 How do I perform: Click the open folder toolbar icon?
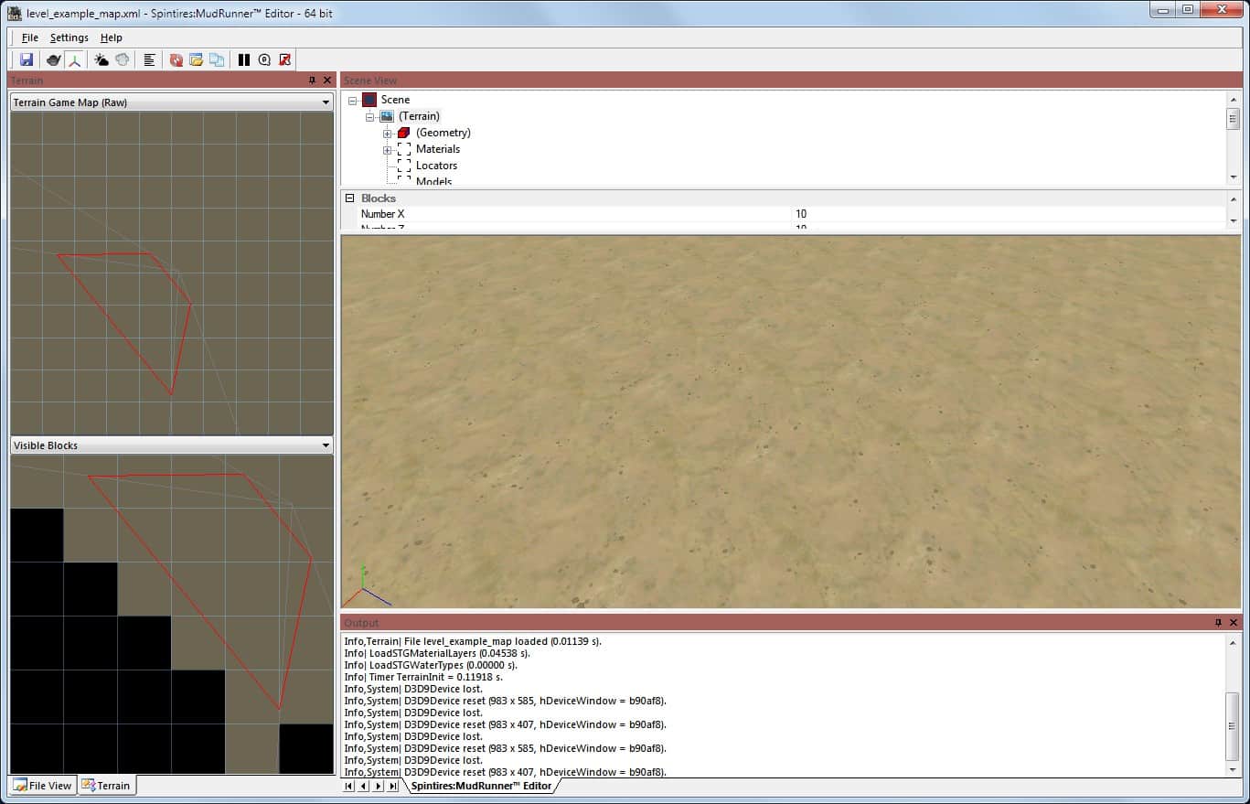click(196, 59)
